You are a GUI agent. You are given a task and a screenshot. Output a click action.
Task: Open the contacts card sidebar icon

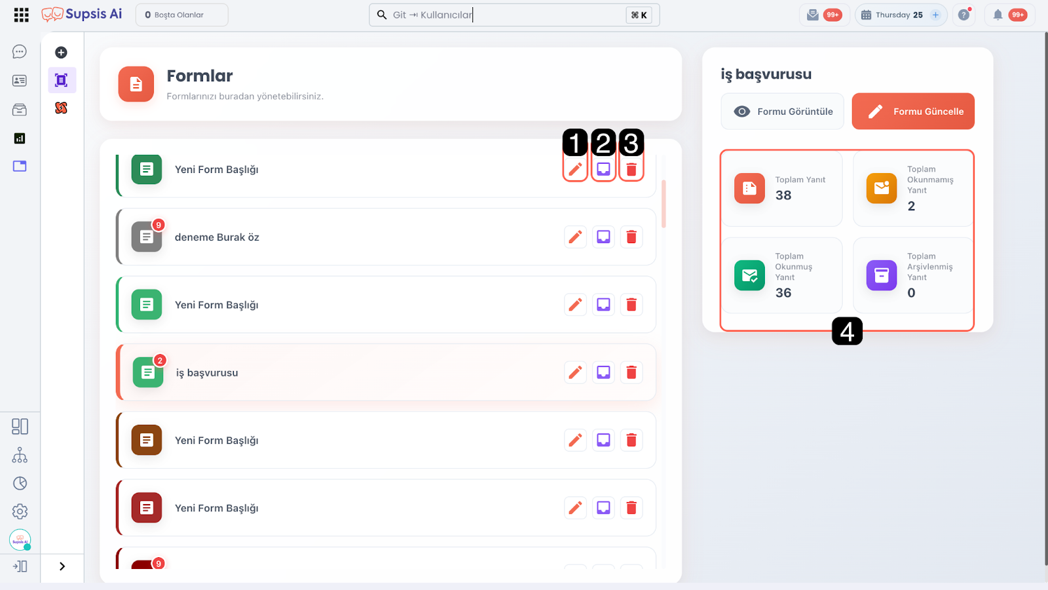[x=20, y=81]
